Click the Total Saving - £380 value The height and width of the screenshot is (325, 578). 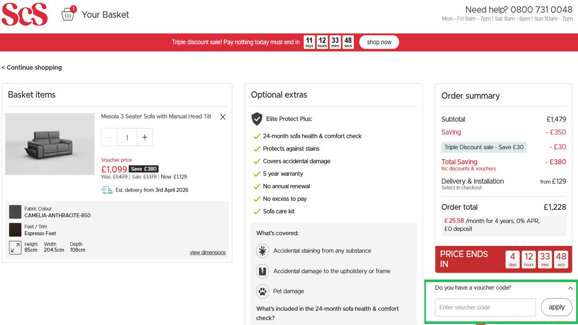[x=555, y=162]
